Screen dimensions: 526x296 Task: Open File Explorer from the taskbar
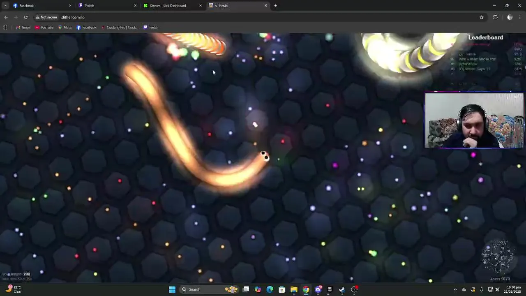coord(294,289)
